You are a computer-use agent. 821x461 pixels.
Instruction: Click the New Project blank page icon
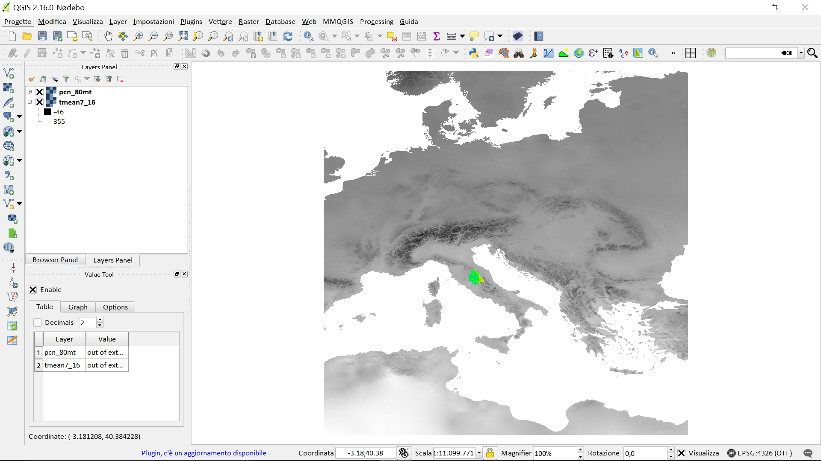pos(12,36)
